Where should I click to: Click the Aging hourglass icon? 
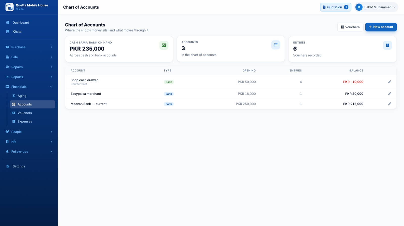coord(14,96)
